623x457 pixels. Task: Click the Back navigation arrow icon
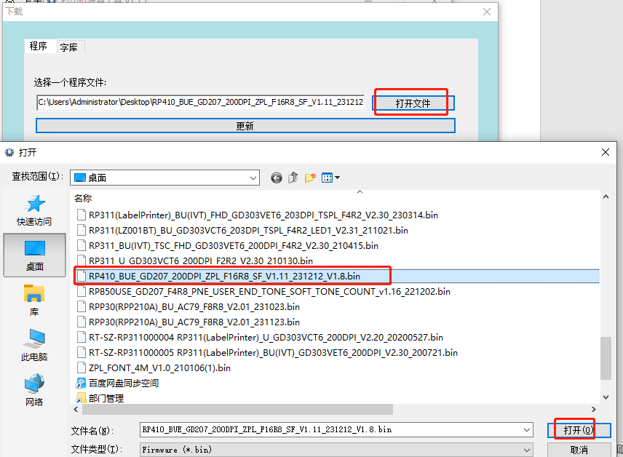tap(277, 178)
